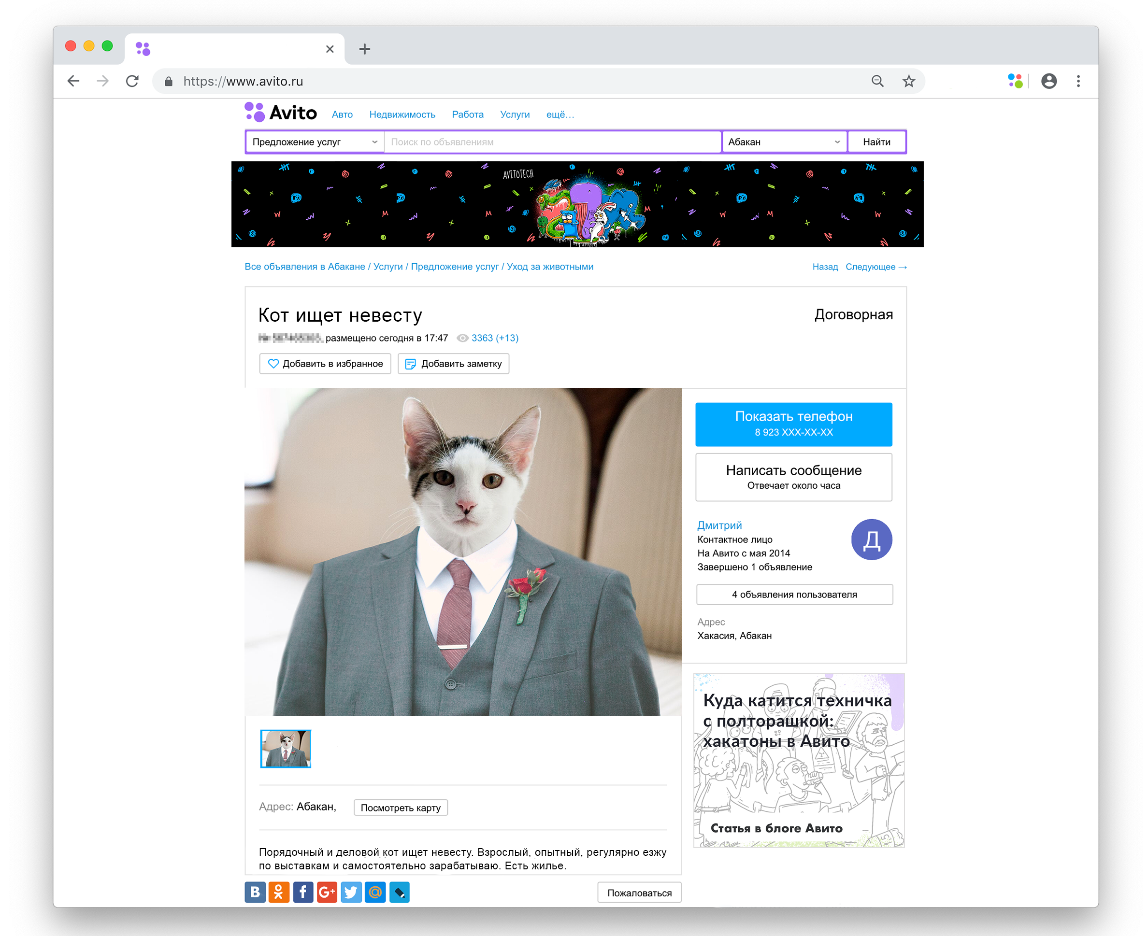1148x936 pixels.
Task: Share listing via Odnoklassniki icon
Action: [279, 893]
